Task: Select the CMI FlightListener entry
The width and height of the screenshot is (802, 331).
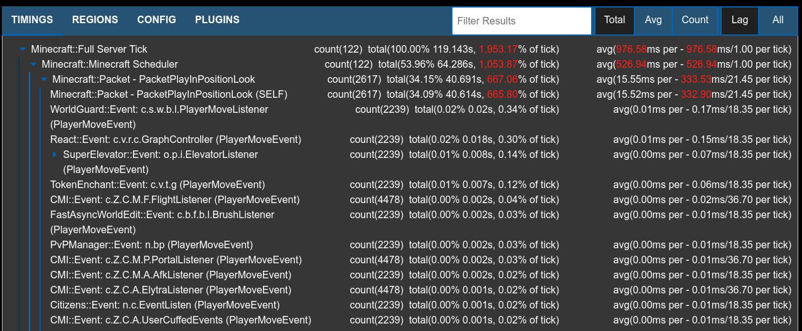Action: click(x=175, y=199)
